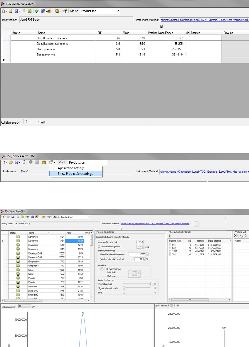Click Intensity weight slider handle

[x=150, y=284]
